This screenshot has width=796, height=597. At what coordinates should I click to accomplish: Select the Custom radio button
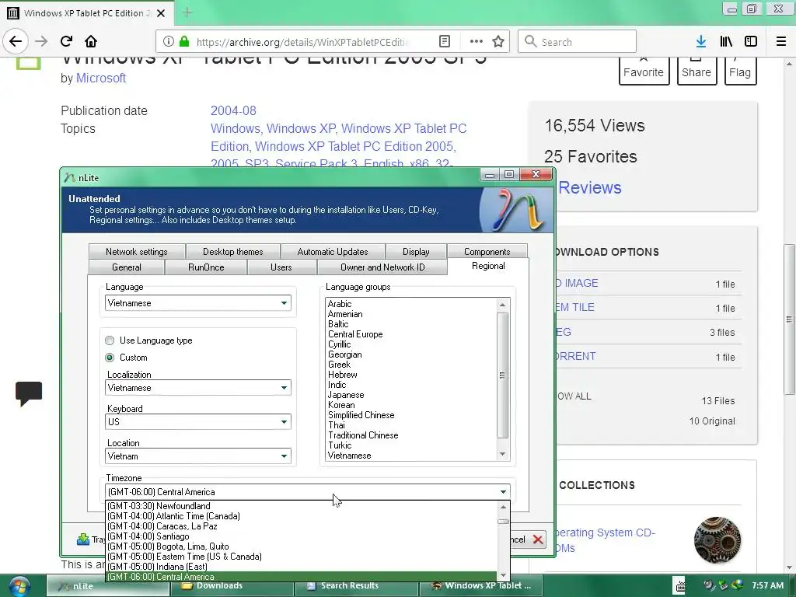click(110, 358)
